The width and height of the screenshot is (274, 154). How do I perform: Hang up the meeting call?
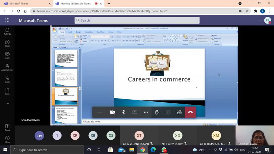point(190,112)
